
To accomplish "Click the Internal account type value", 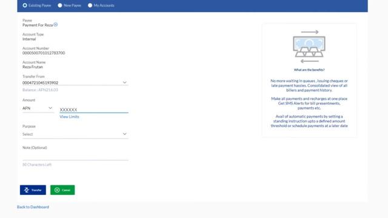I will [x=29, y=39].
